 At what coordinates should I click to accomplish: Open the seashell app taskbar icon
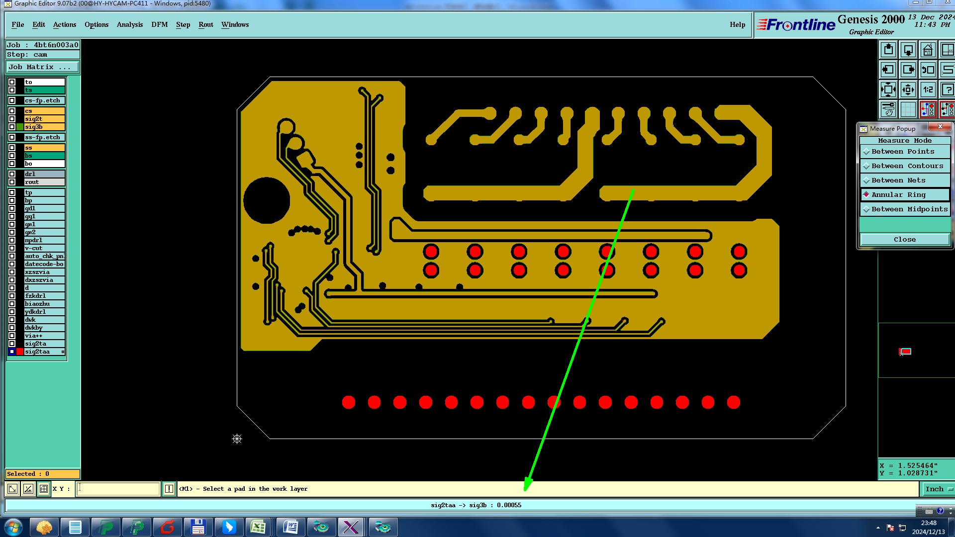coord(44,527)
